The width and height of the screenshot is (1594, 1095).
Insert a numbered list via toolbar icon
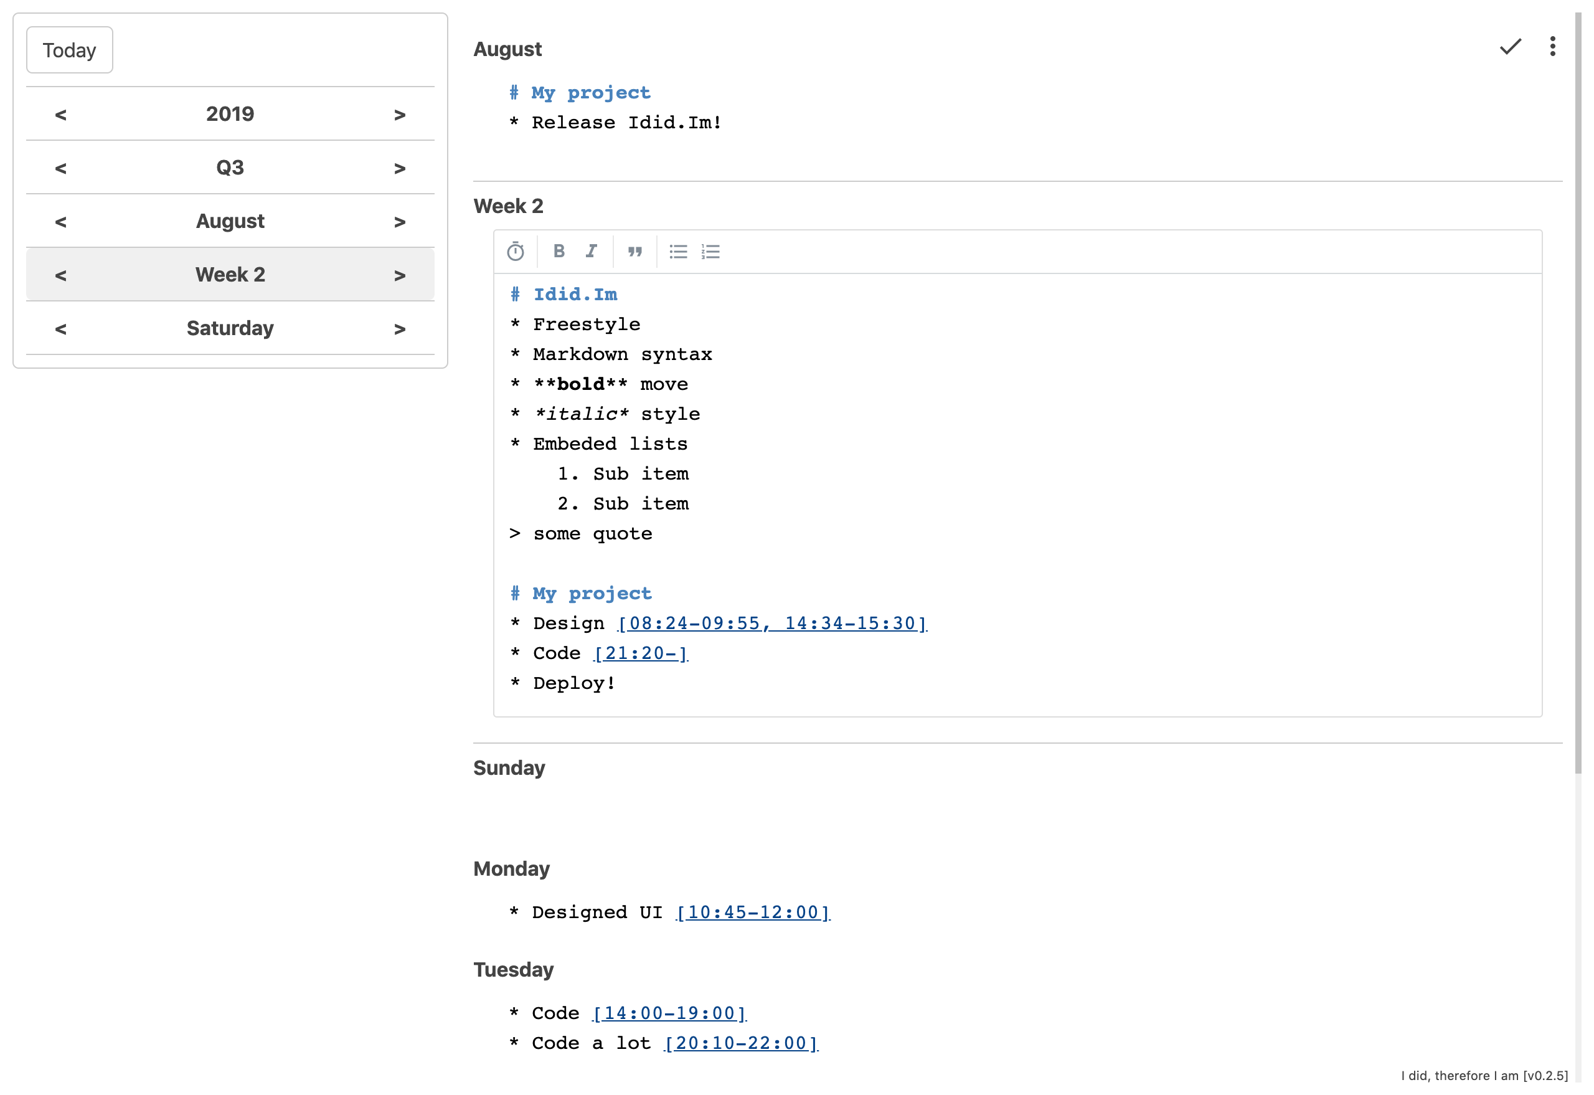pos(710,252)
